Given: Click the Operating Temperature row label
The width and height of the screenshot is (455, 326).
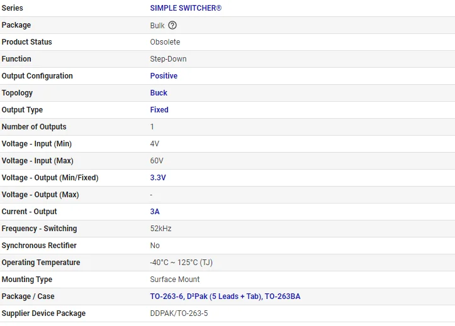Looking at the screenshot, I should pos(41,263).
